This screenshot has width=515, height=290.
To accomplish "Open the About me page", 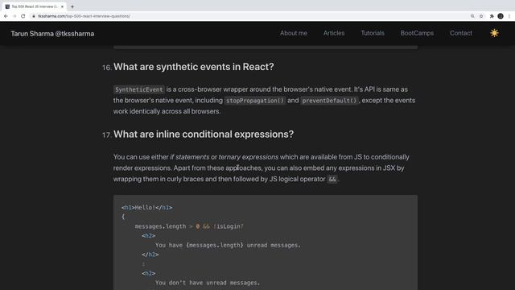I will click(294, 33).
